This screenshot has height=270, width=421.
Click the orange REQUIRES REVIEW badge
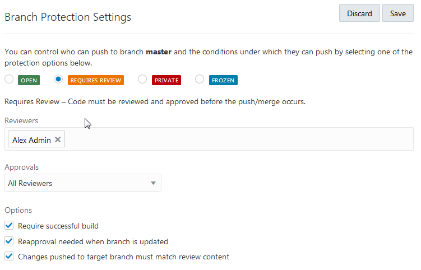coord(95,80)
